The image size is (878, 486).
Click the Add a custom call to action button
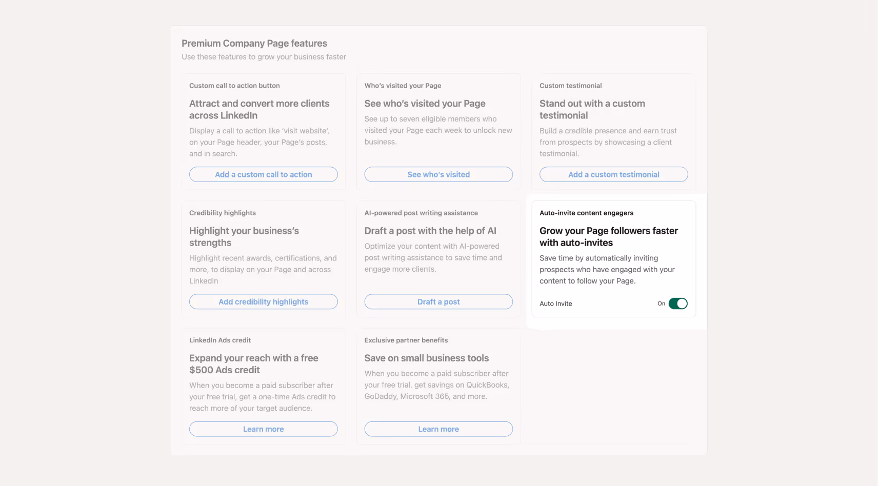click(x=263, y=174)
